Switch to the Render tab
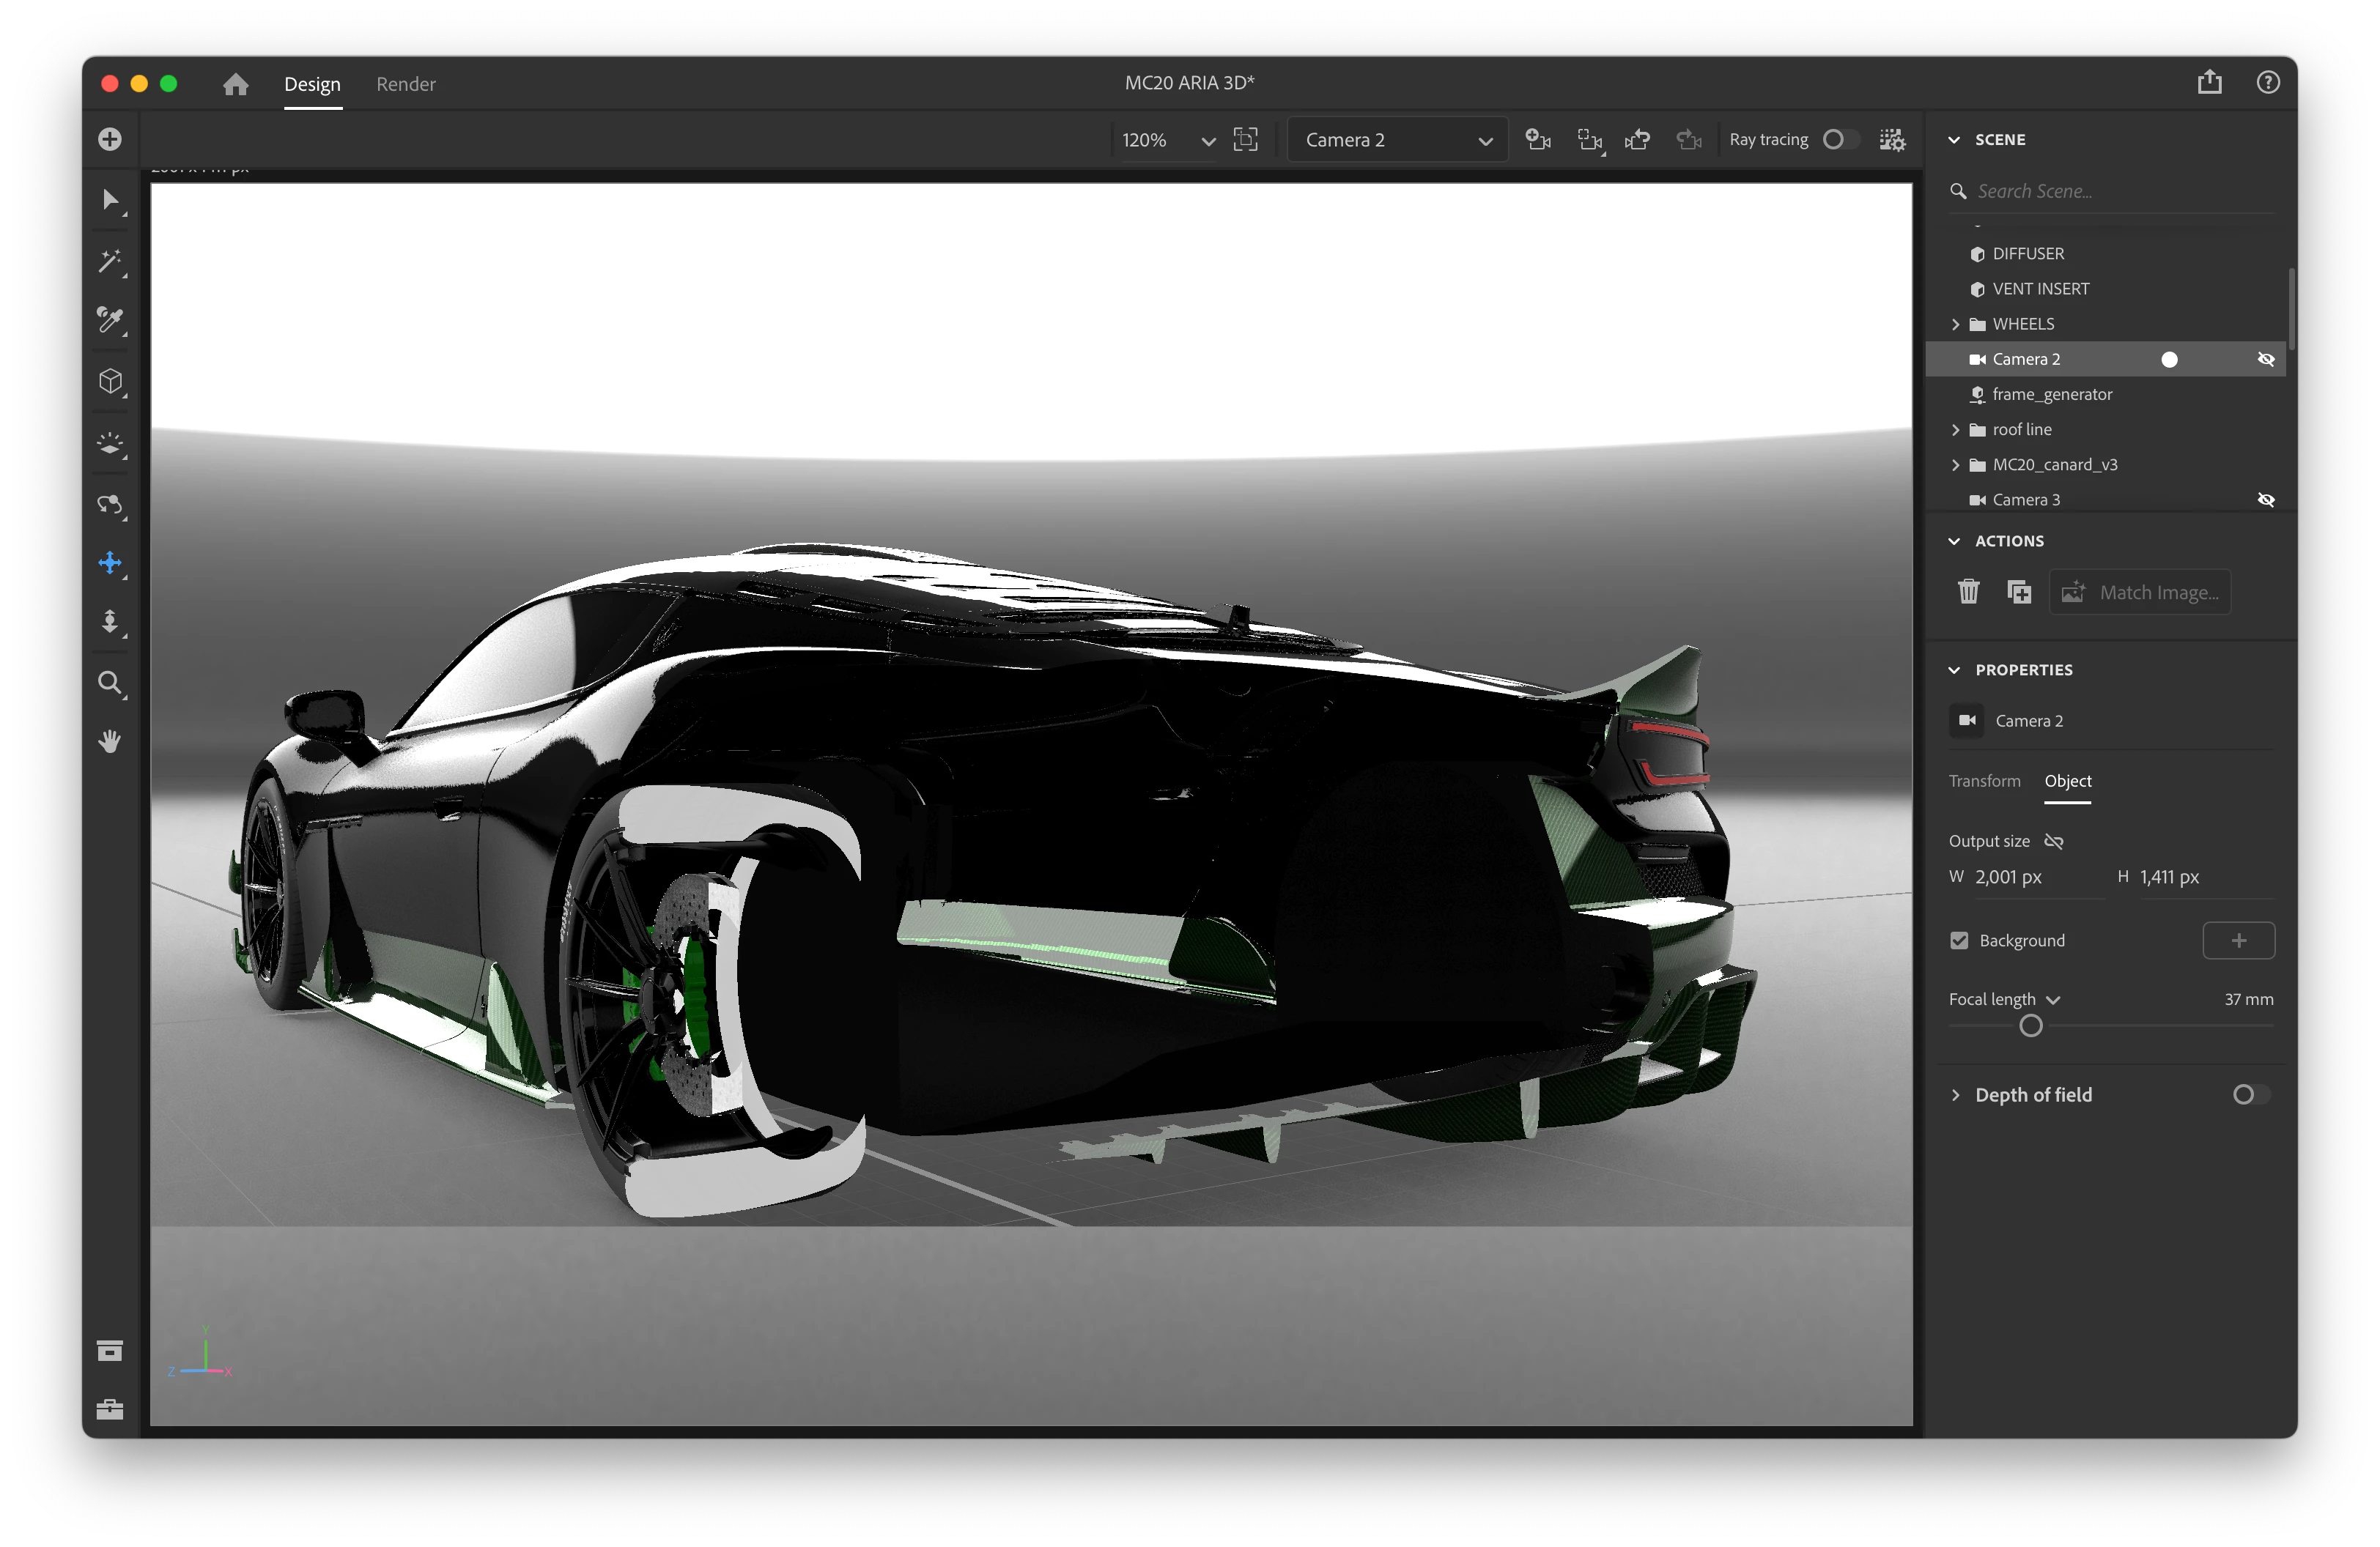This screenshot has height=1547, width=2380. tap(405, 84)
